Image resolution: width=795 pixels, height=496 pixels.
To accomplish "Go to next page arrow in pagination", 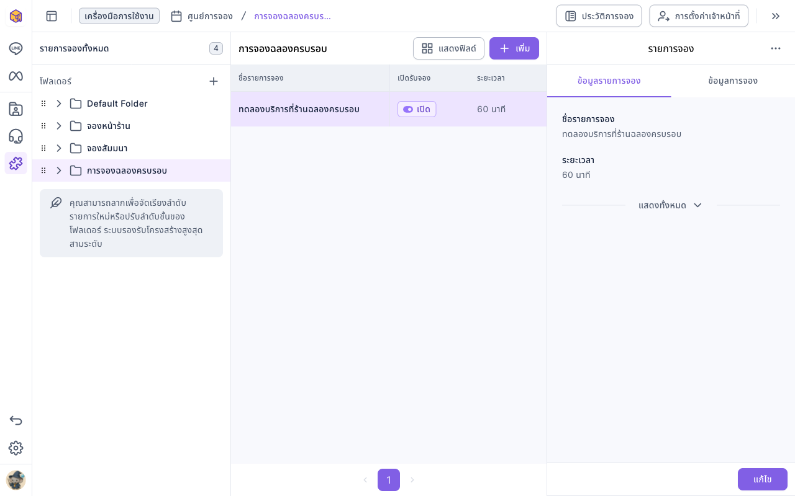I will click(x=412, y=480).
